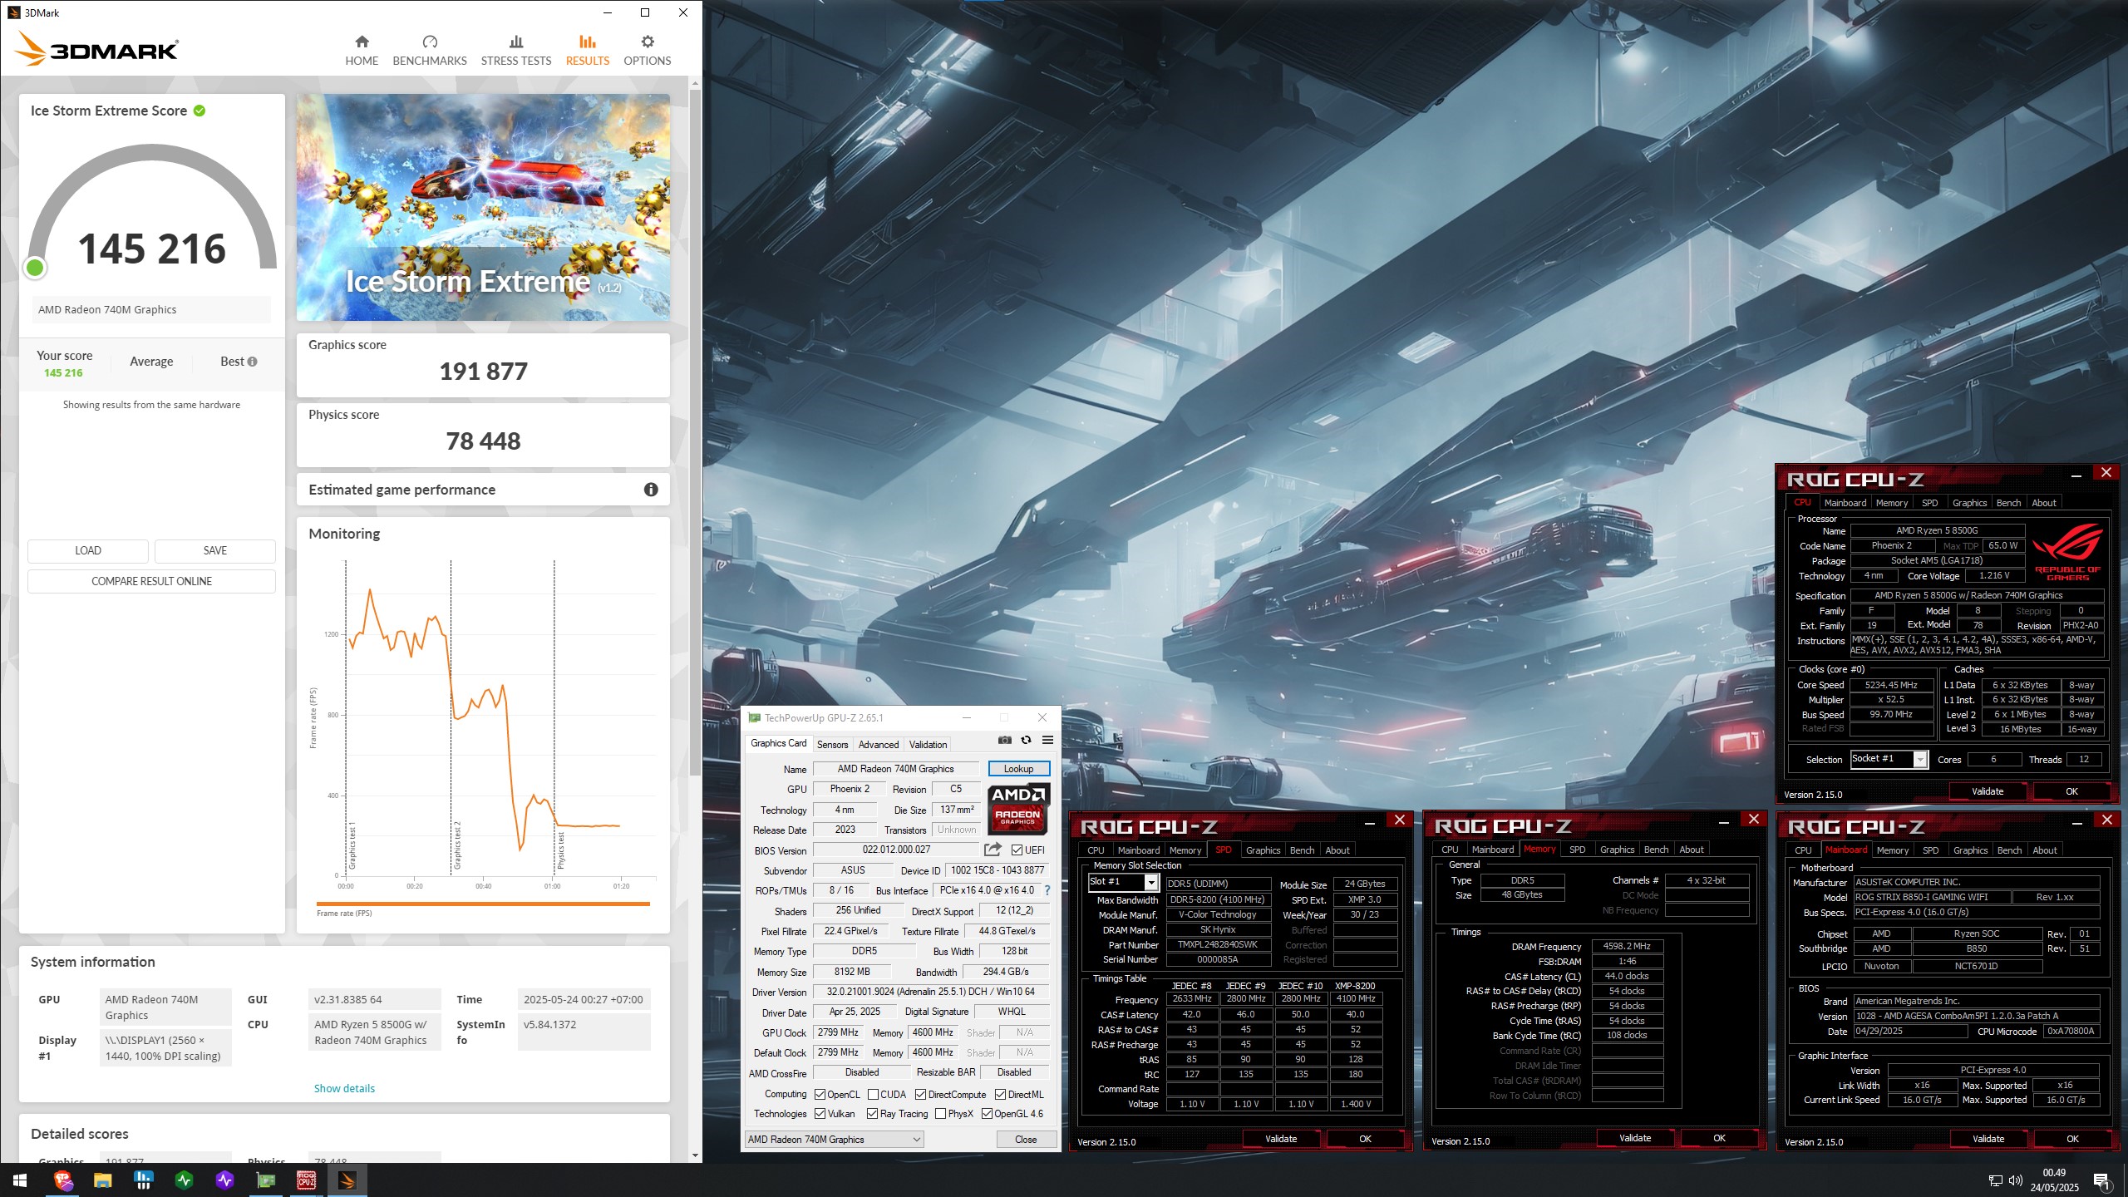Toggle the OpenCL checkbox
Screen dimensions: 2128x1197
[x=820, y=1095]
